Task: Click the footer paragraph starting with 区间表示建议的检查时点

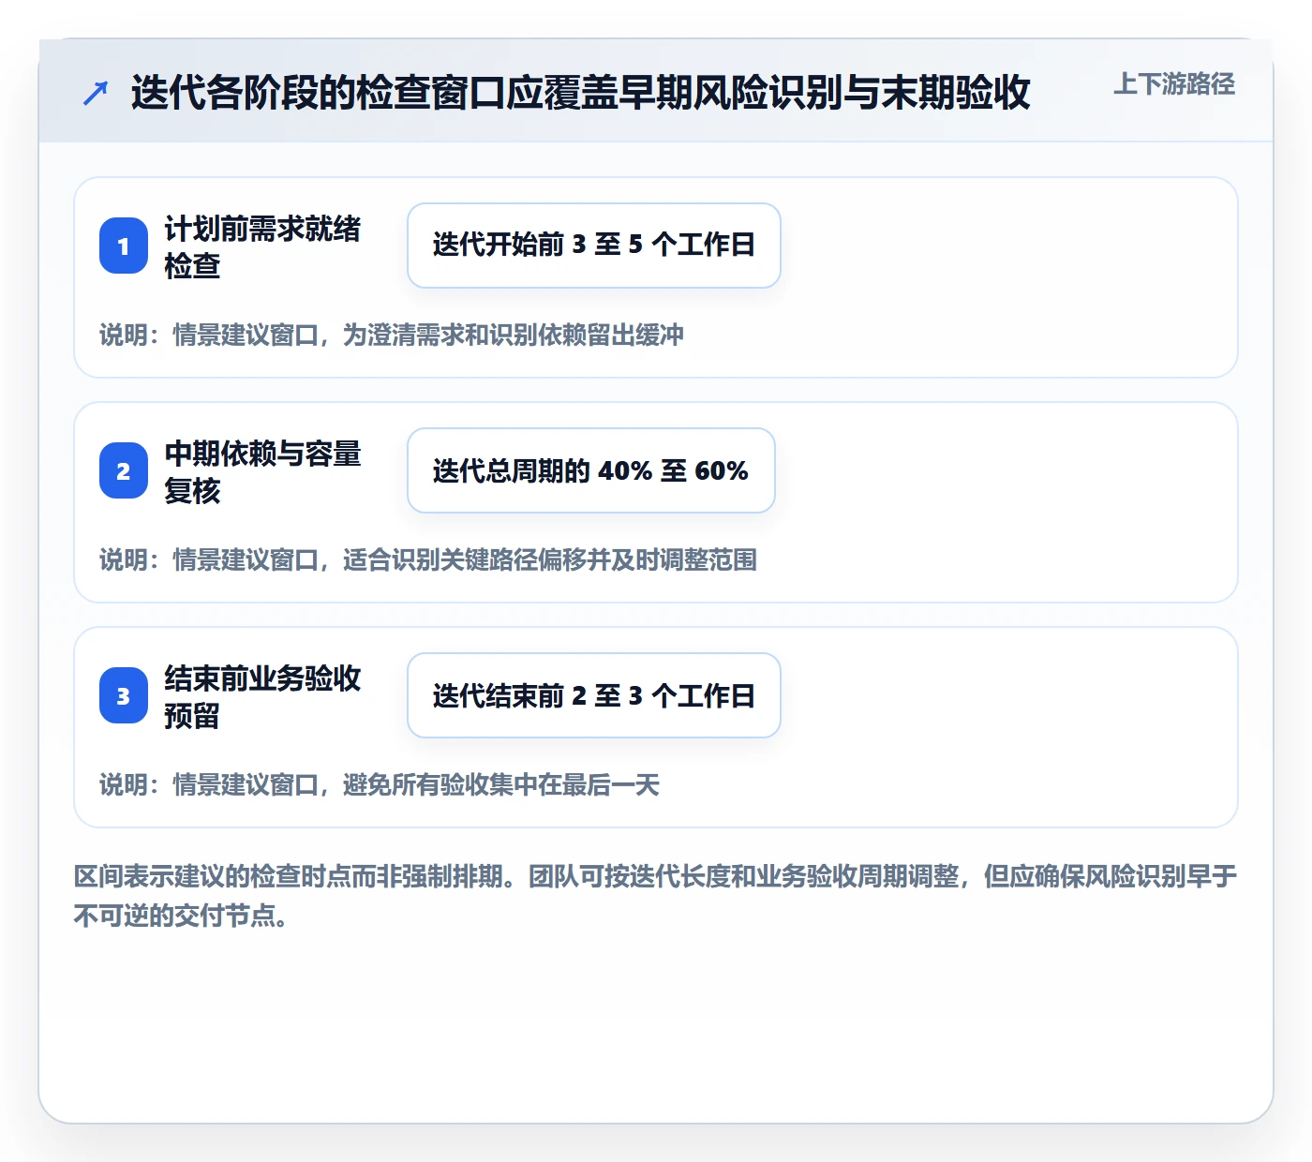Action: pyautogui.click(x=656, y=896)
